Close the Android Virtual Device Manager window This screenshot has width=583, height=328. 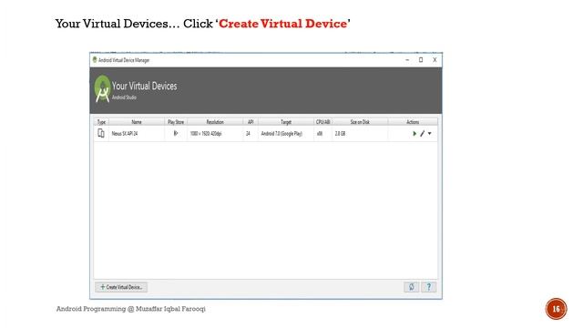[x=435, y=60]
